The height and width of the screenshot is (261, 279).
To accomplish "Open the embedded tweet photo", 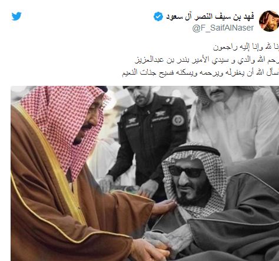I will point(145,173).
